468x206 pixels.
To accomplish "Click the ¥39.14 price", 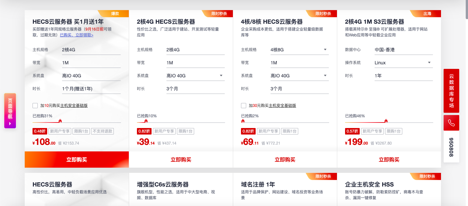I will 146,142.
